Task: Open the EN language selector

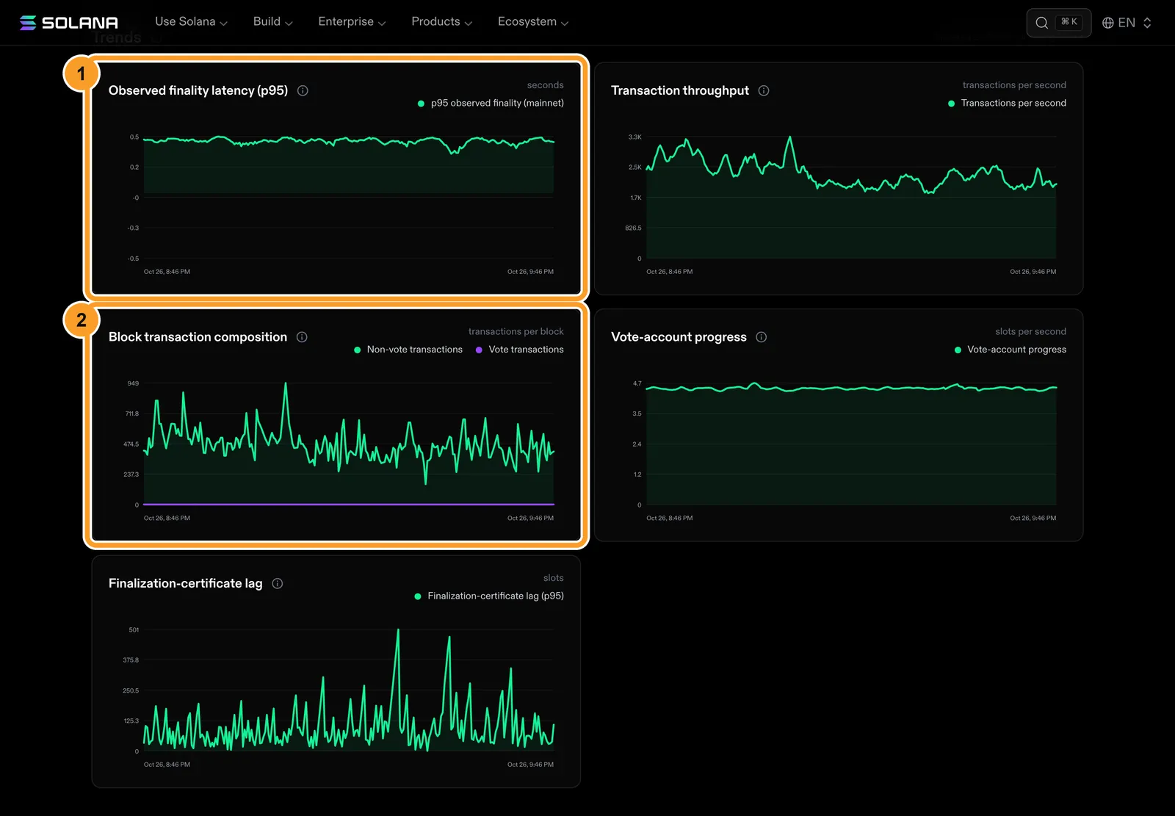Action: tap(1127, 23)
